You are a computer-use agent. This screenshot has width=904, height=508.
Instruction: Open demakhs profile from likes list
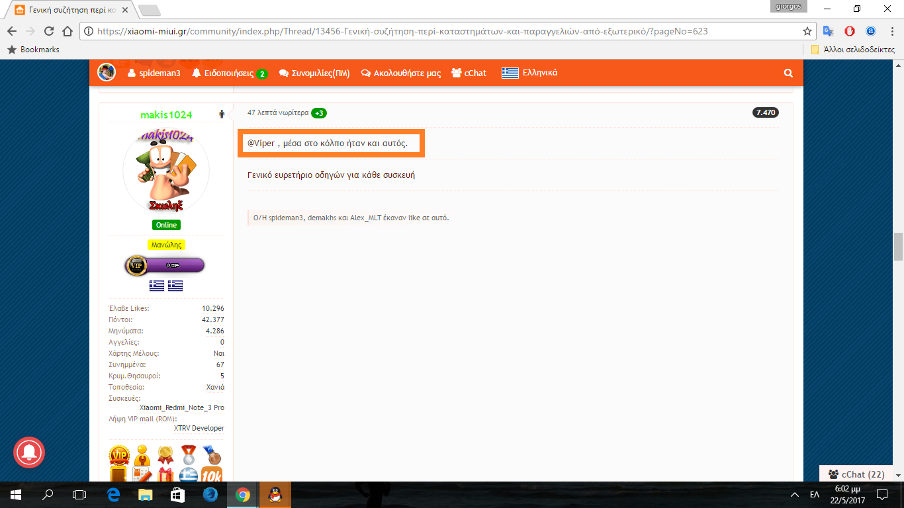coord(322,218)
